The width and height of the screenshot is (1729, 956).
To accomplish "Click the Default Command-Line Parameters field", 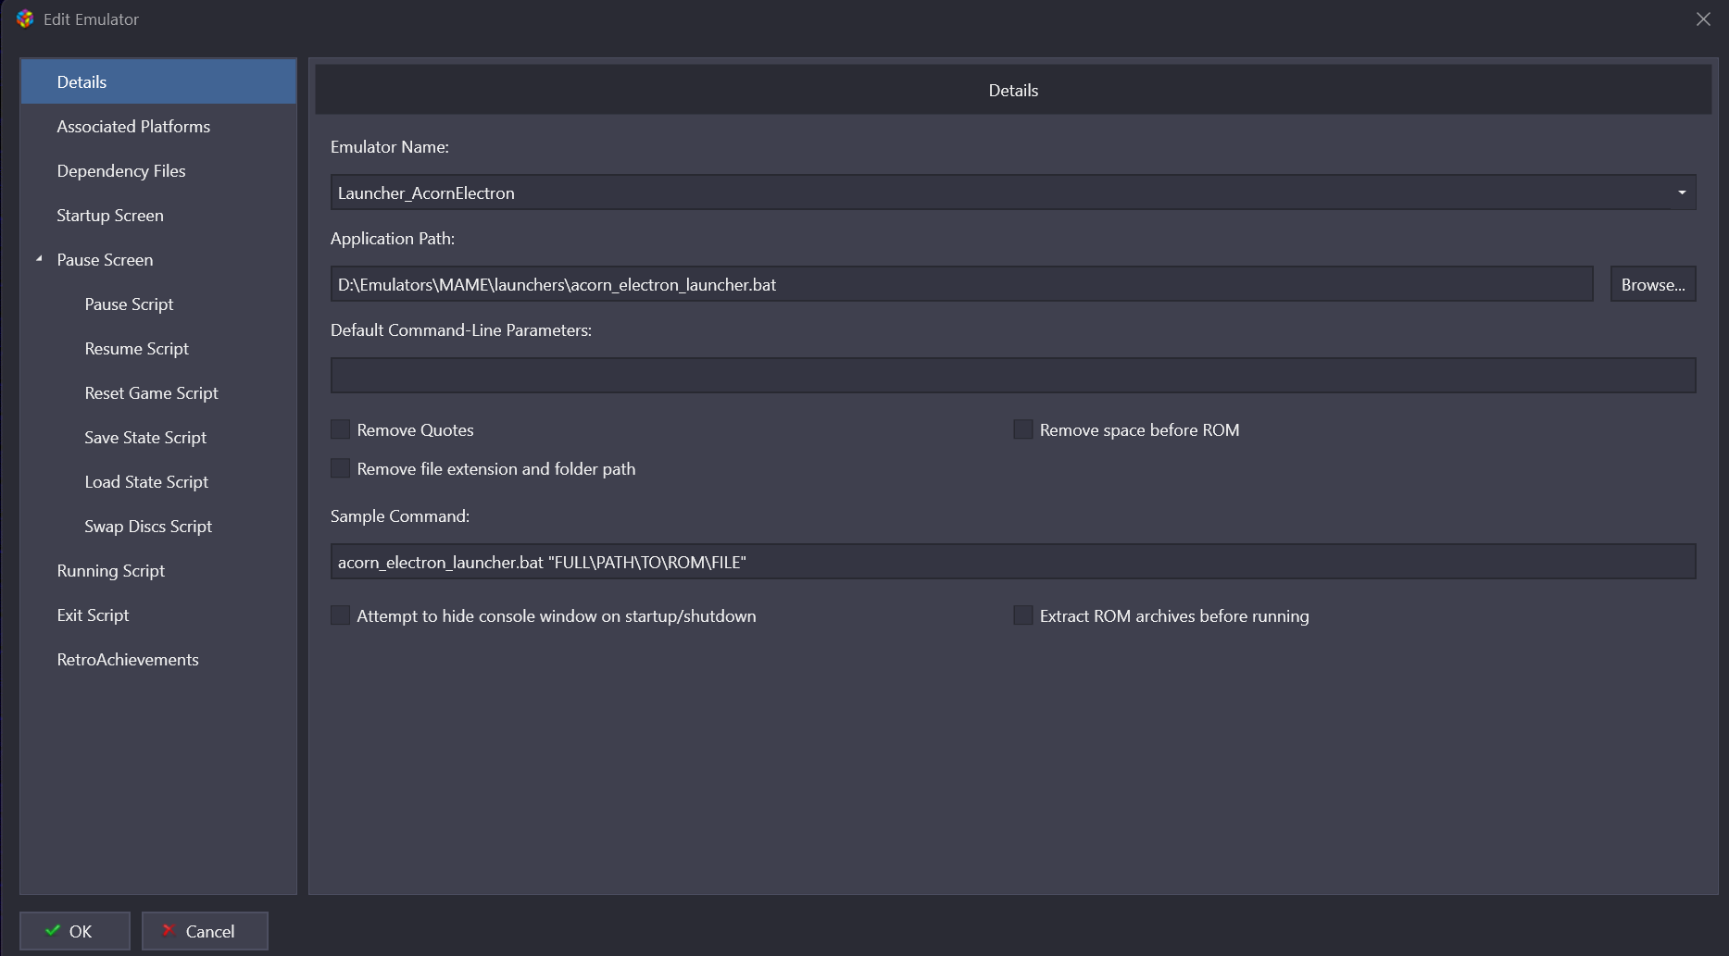I will tap(1012, 376).
